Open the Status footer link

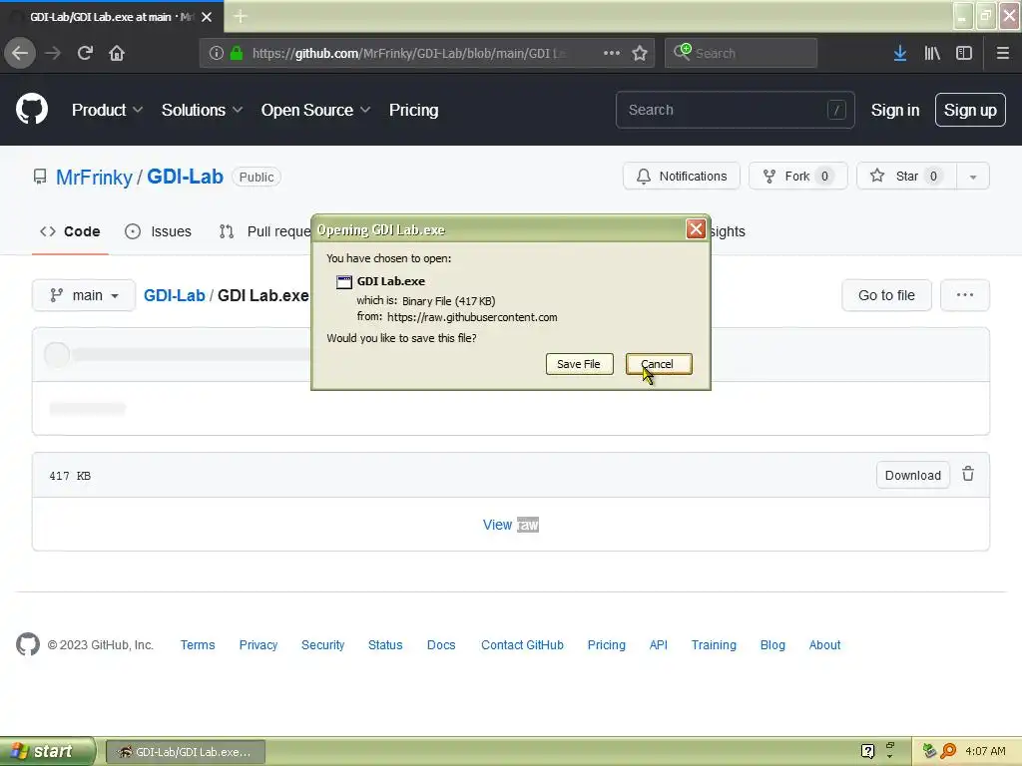click(385, 645)
